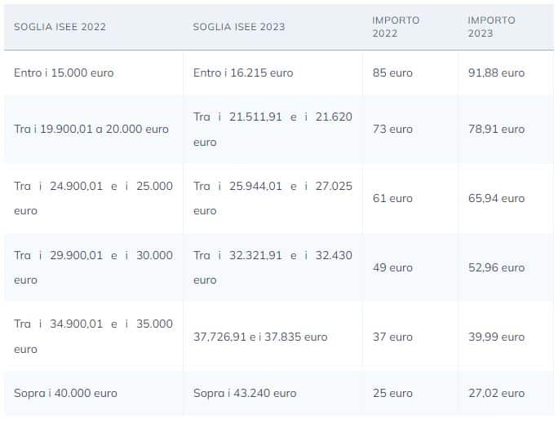Screen dimensions: 558x423
Task: Click the IMPORTO 2023 column header
Action: coord(491,27)
